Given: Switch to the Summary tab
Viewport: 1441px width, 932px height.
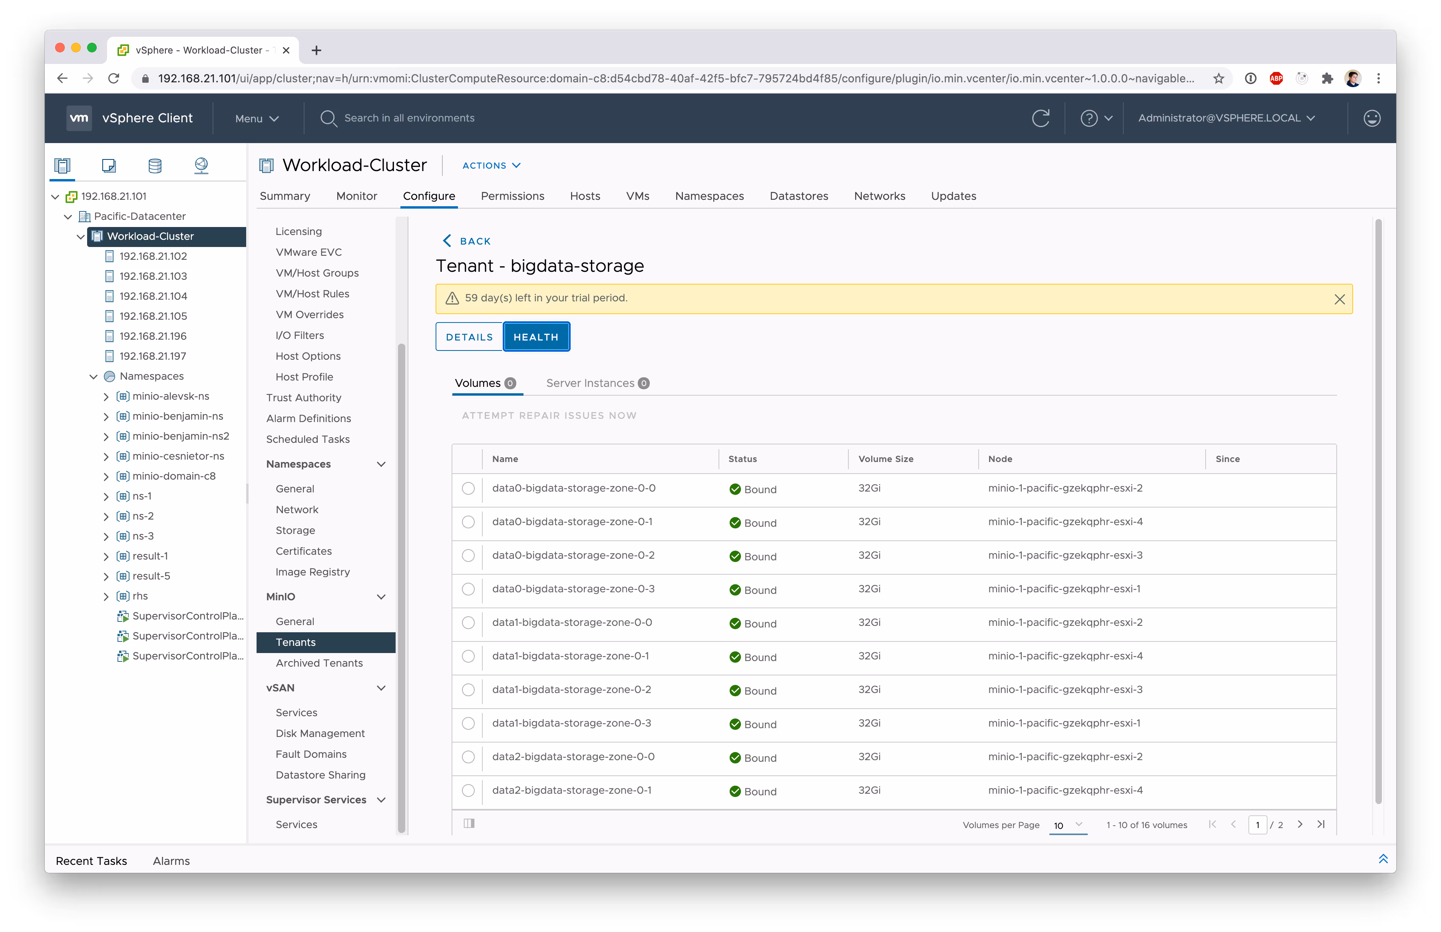Looking at the screenshot, I should click(x=285, y=196).
